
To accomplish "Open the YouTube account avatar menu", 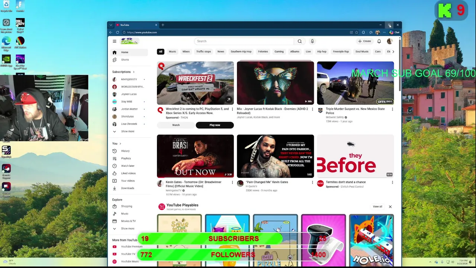I will click(389, 41).
